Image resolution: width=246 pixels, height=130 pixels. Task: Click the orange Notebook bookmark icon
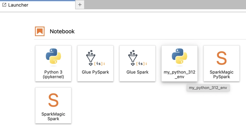[x=40, y=31]
